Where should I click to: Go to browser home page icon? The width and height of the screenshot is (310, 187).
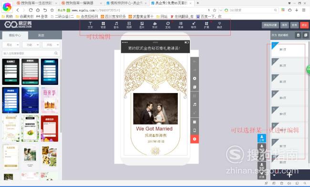pos(38,10)
